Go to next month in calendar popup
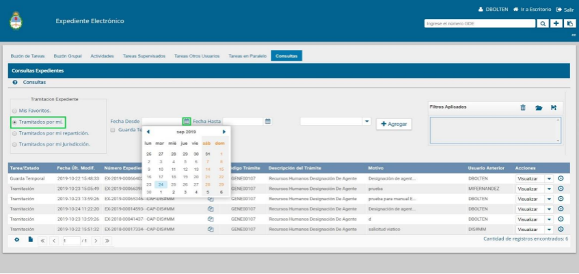Image resolution: width=579 pixels, height=274 pixels. 224,132
